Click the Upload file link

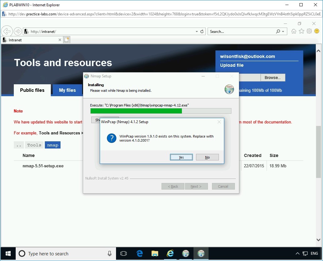[x=232, y=65]
